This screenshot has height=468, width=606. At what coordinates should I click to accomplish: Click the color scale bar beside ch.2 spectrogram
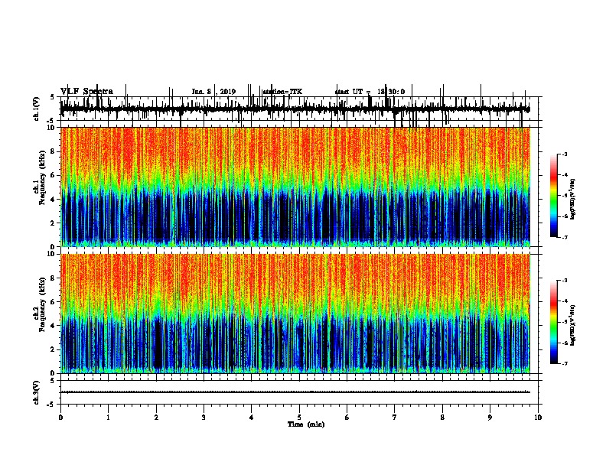(x=554, y=322)
